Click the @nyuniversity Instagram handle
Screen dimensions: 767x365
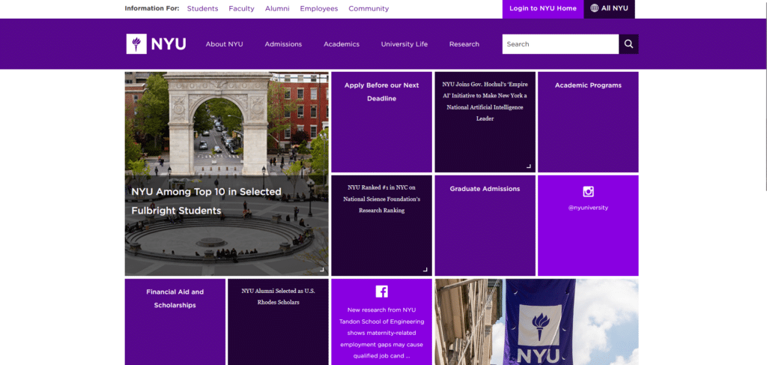(588, 208)
